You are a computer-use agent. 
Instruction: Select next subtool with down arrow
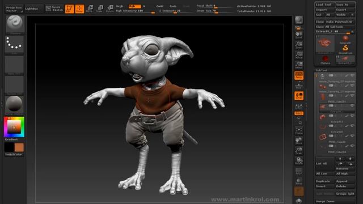[351, 159]
